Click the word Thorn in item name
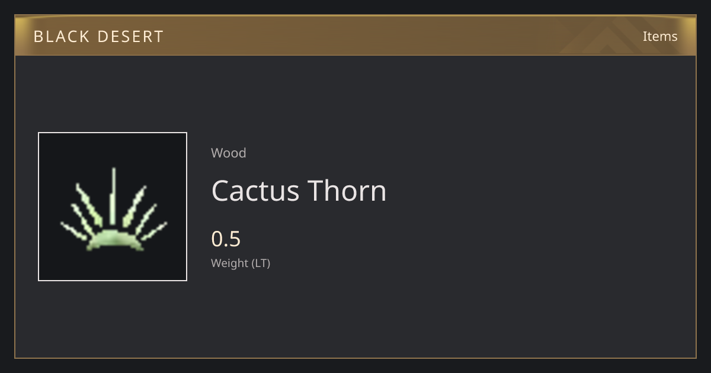This screenshot has width=711, height=373. click(347, 191)
